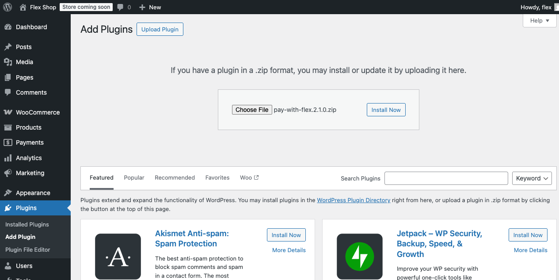
Task: Switch to the Recommended tab
Action: click(x=175, y=178)
